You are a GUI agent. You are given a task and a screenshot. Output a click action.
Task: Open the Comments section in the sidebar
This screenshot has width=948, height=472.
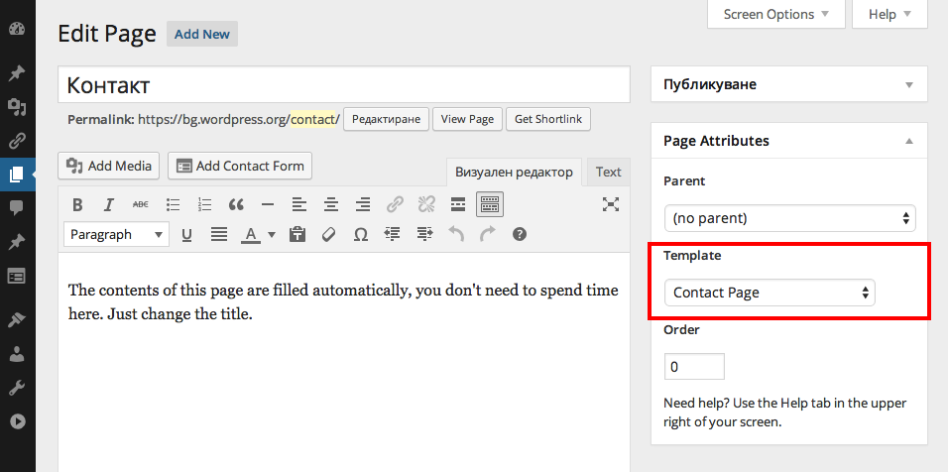(x=16, y=207)
